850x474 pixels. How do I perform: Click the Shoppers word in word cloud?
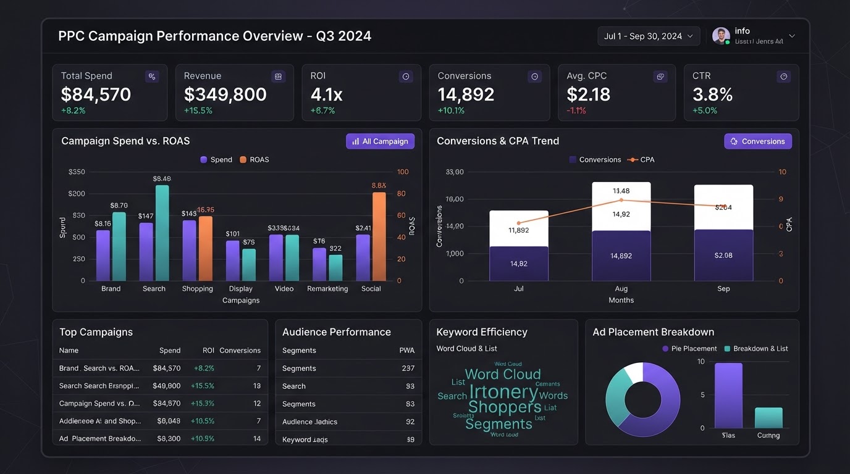(505, 407)
